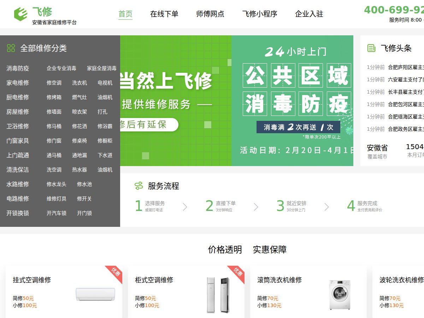Open the 挂式空调维修 air conditioner image

95,294
